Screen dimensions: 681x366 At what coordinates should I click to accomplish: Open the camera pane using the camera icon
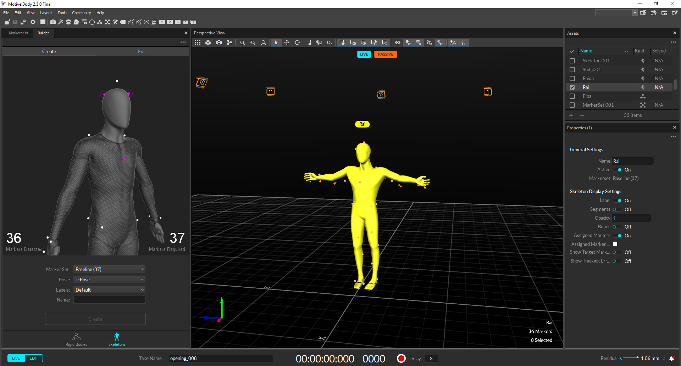click(x=53, y=22)
